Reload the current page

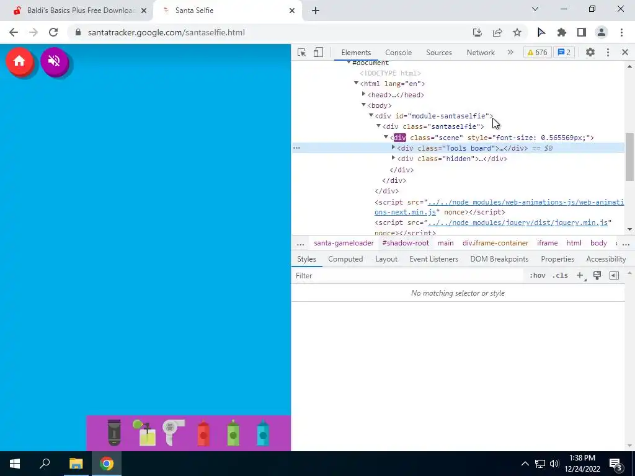tap(53, 32)
